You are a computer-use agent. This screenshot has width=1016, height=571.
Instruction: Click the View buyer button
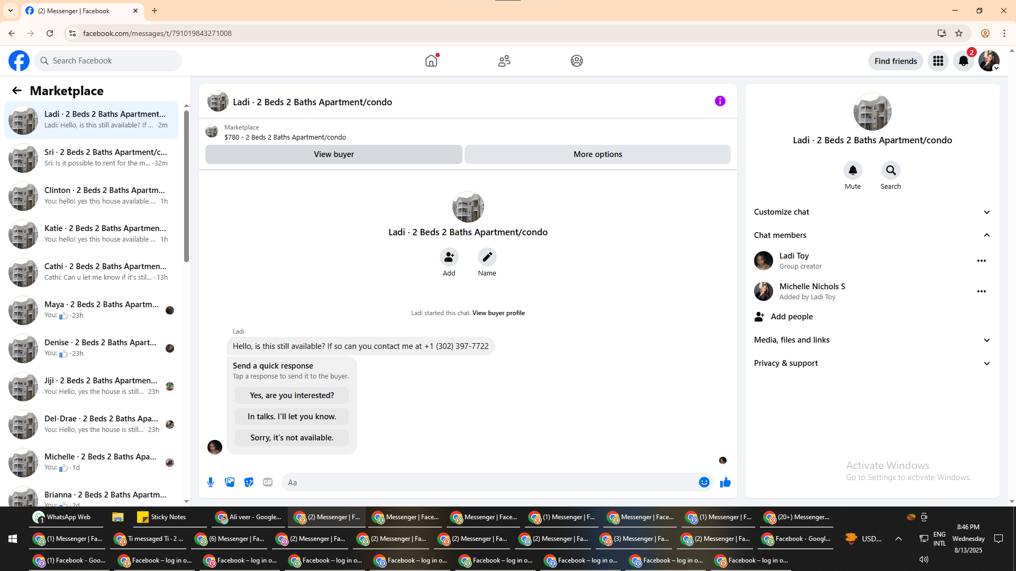(x=333, y=154)
